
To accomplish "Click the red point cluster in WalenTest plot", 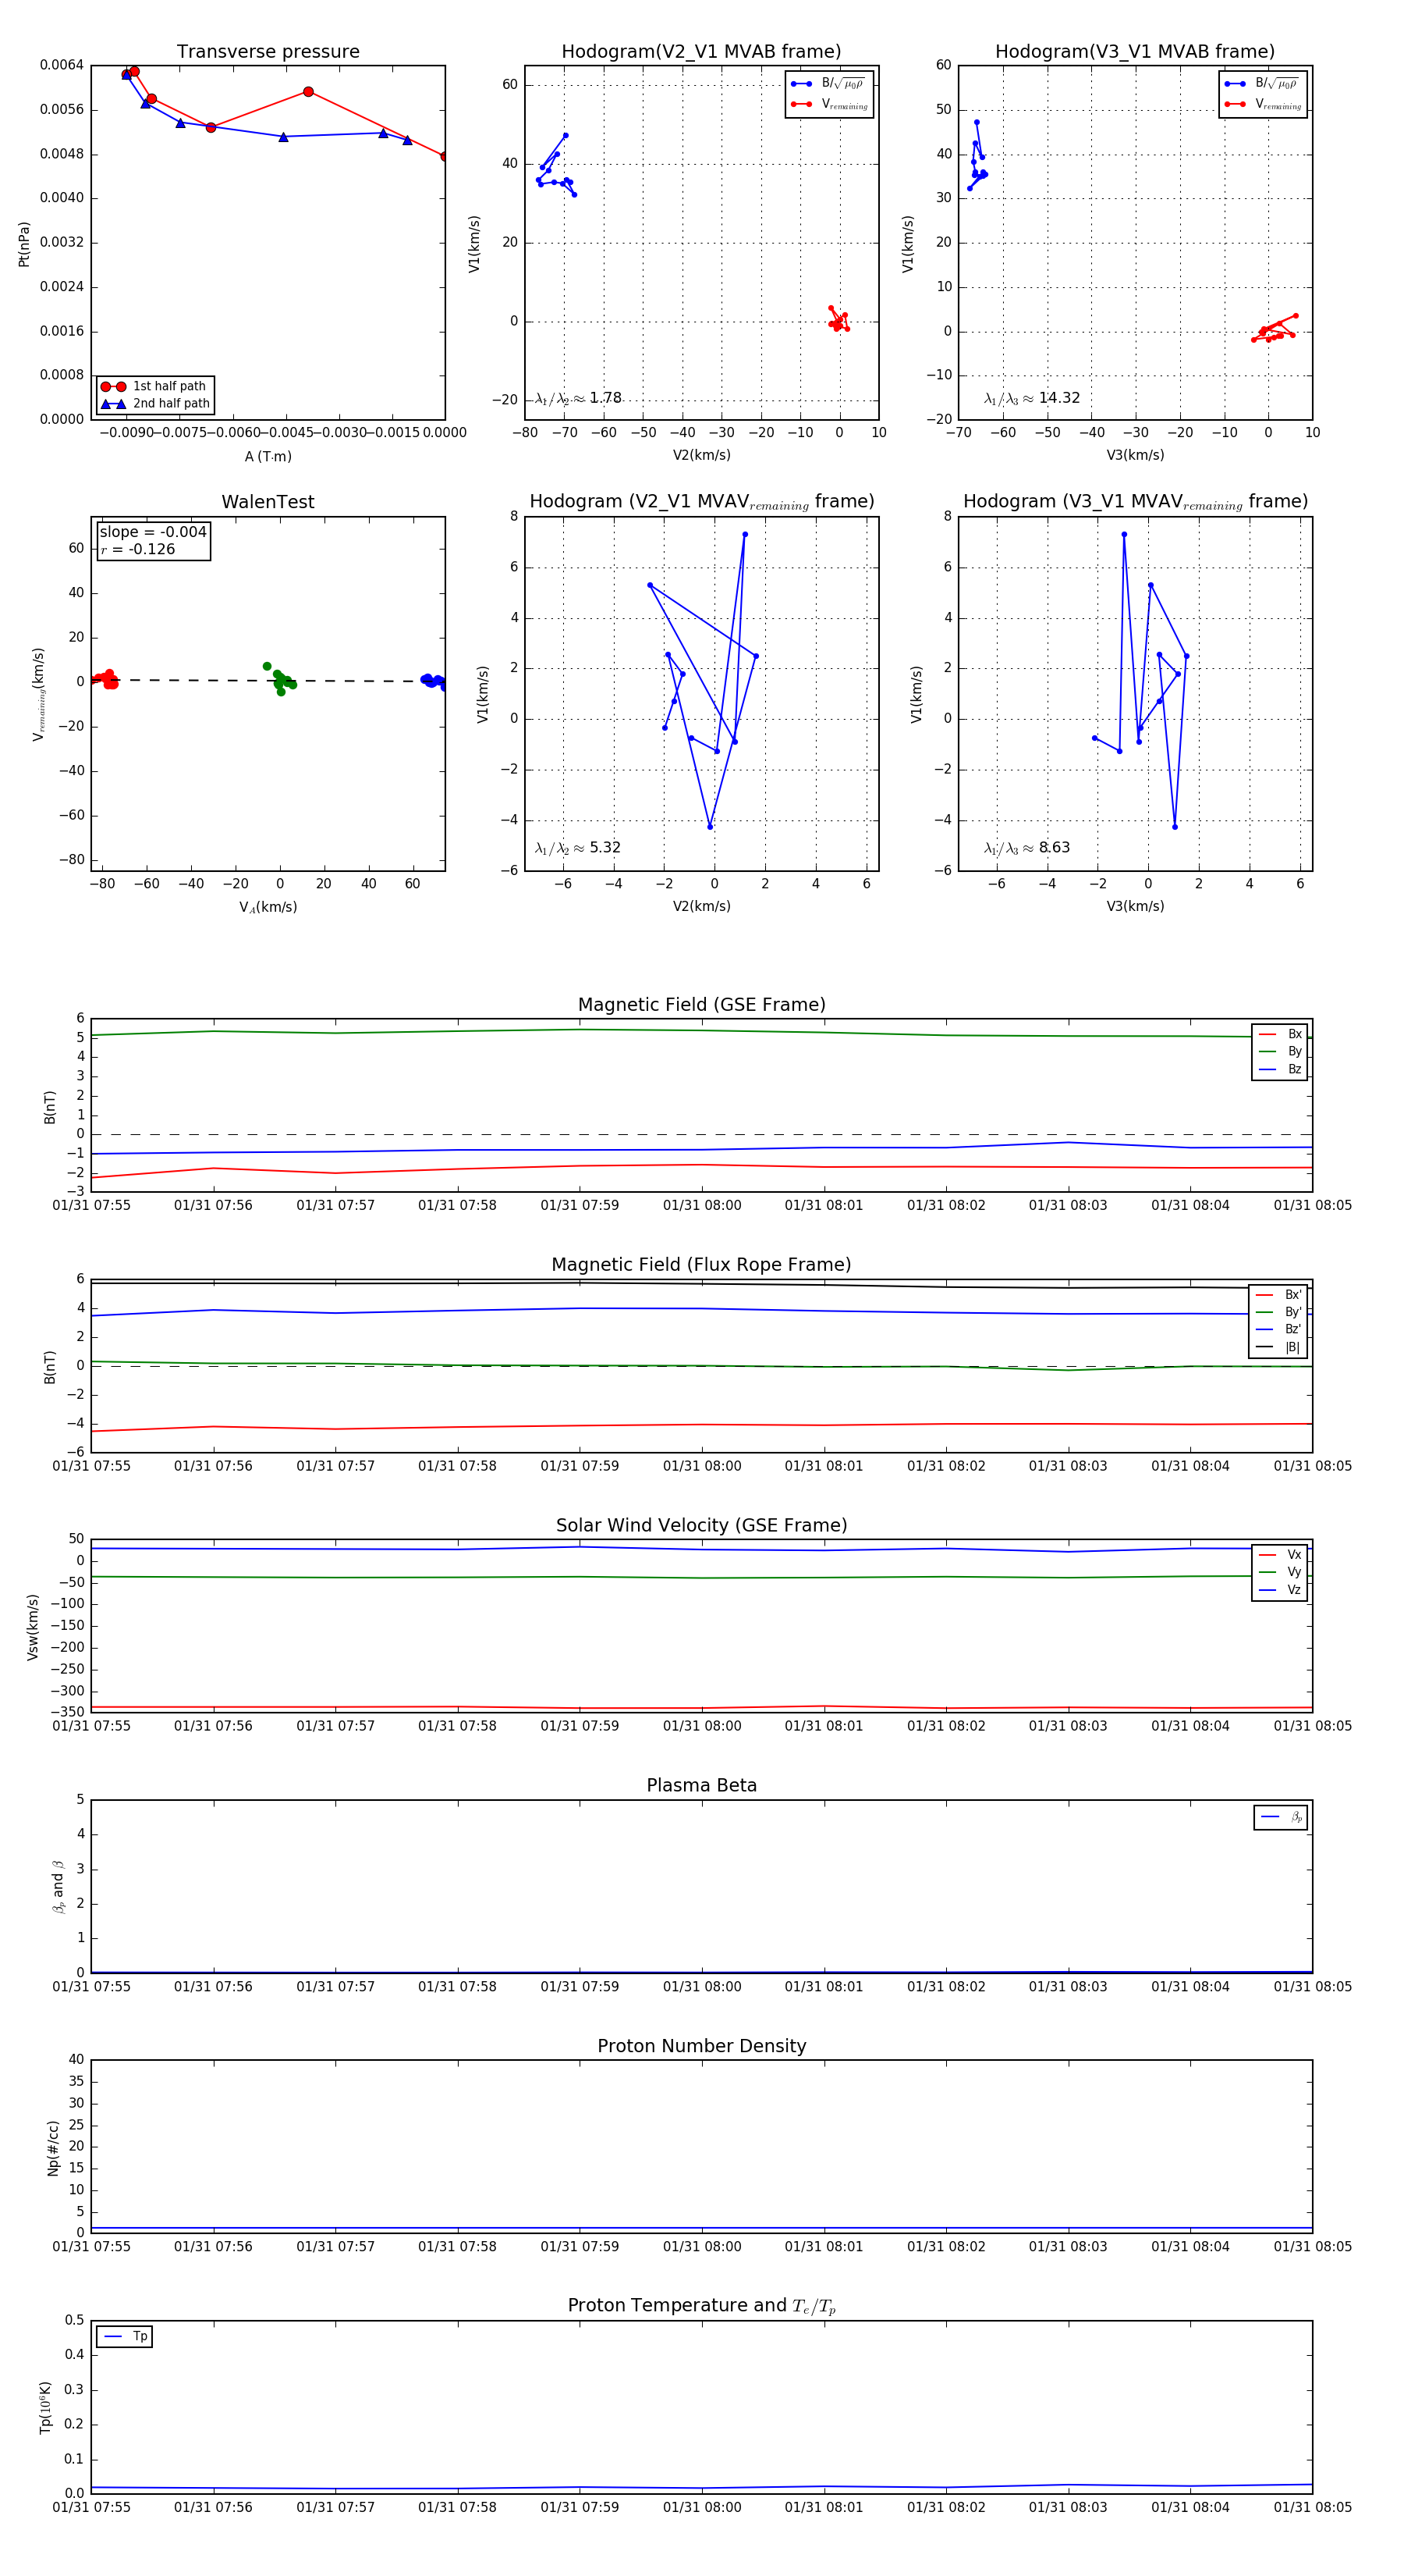I will click(104, 679).
